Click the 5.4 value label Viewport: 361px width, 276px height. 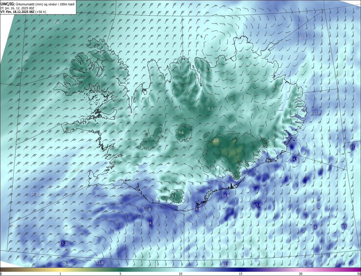(208, 70)
